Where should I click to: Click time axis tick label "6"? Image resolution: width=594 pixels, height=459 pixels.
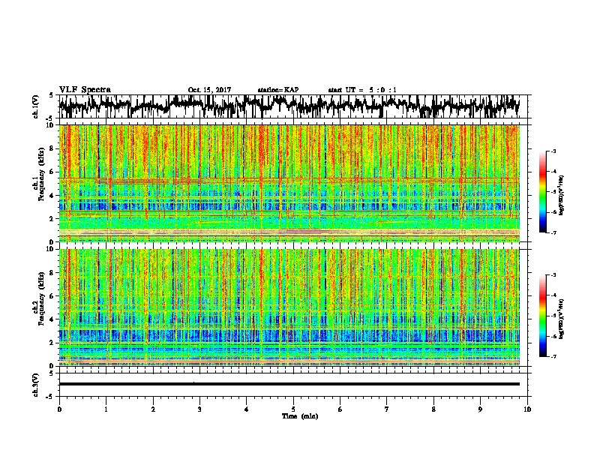(340, 409)
